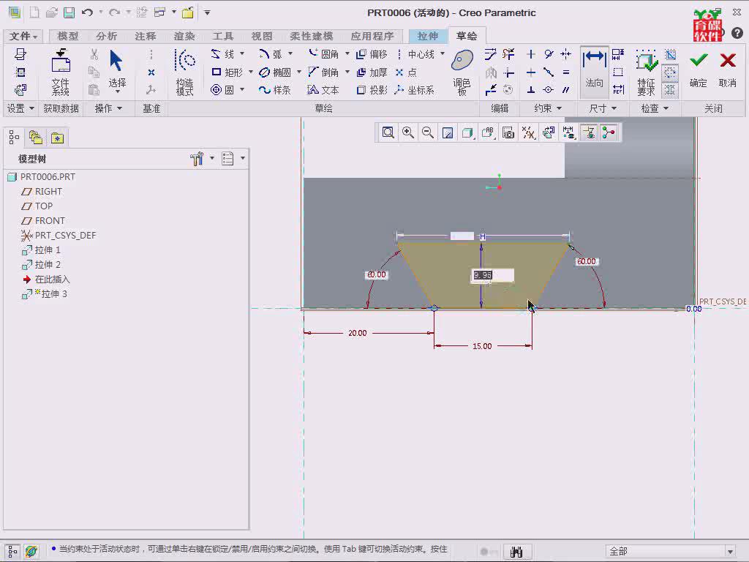Switch to the Flexible Modeling tab
Viewport: 749px width, 562px height.
tap(312, 36)
